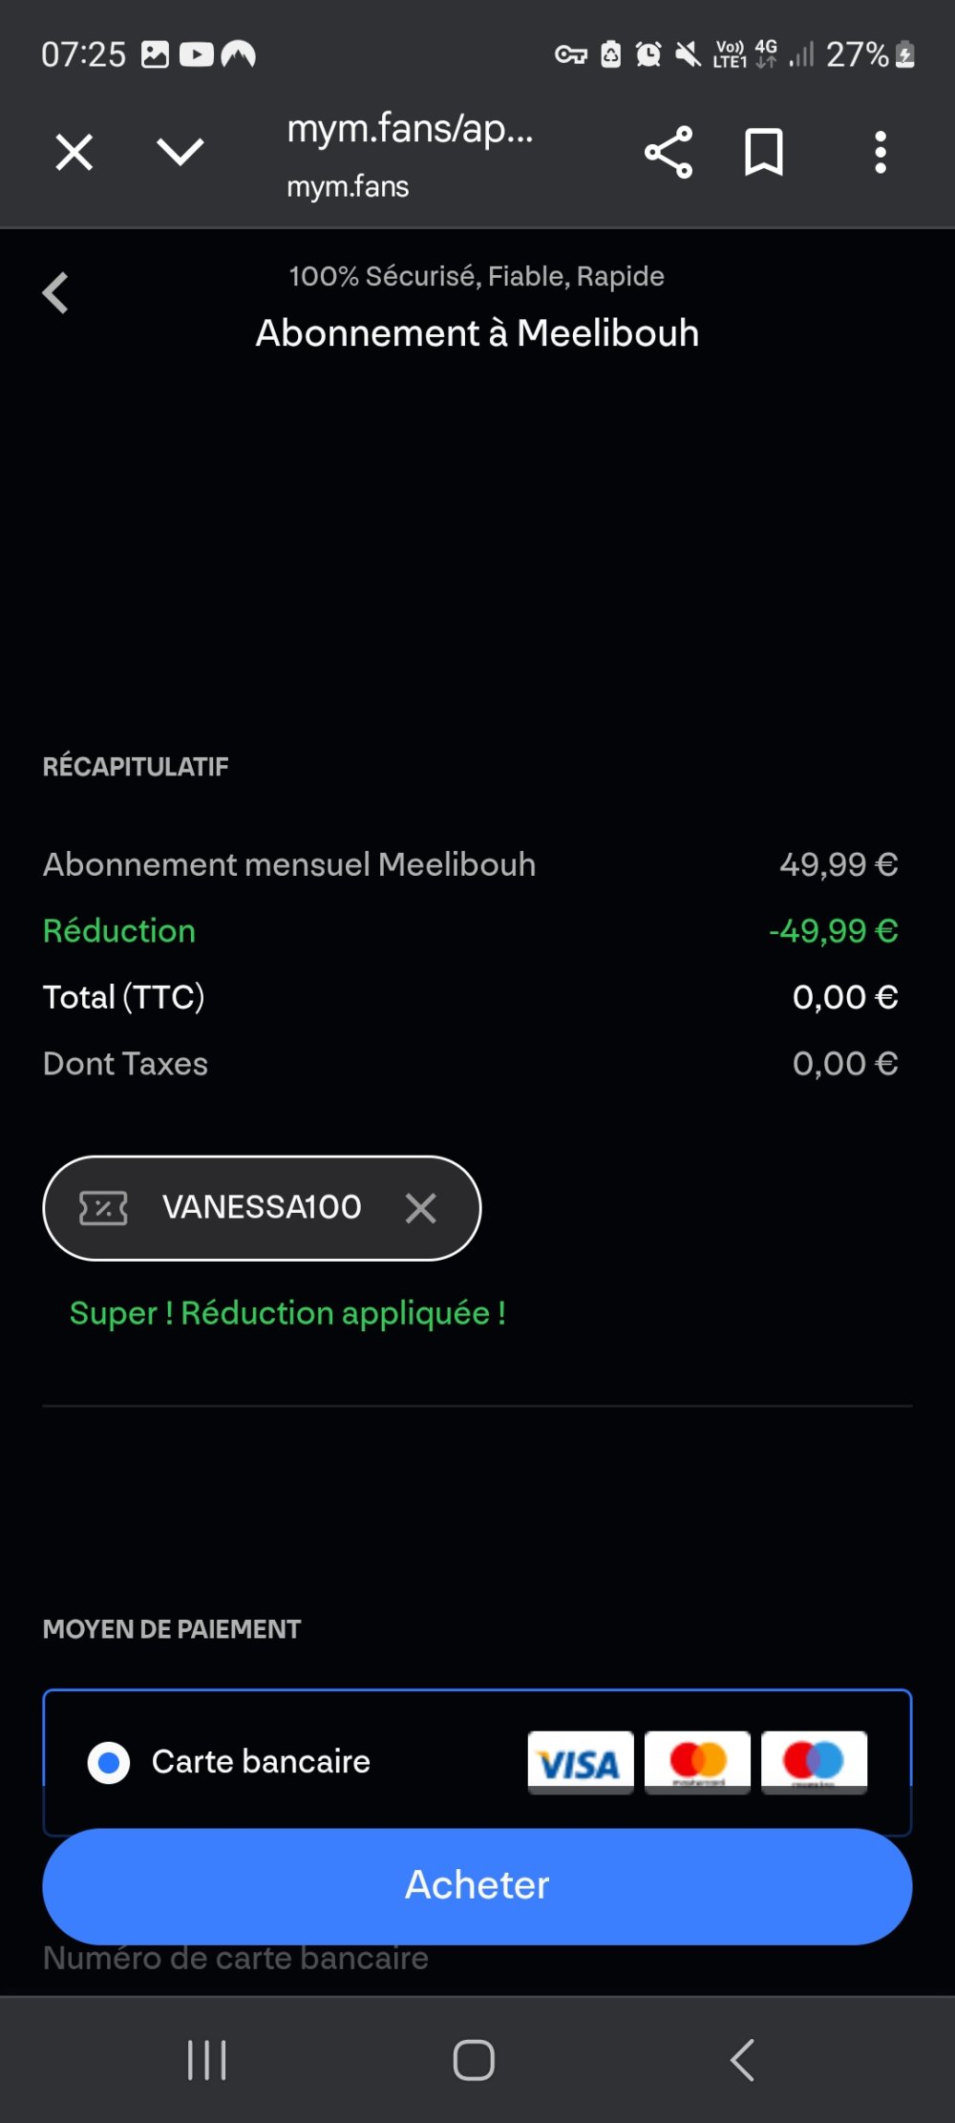Select the Carte bancaire radio button
The height and width of the screenshot is (2123, 955).
[x=109, y=1762]
